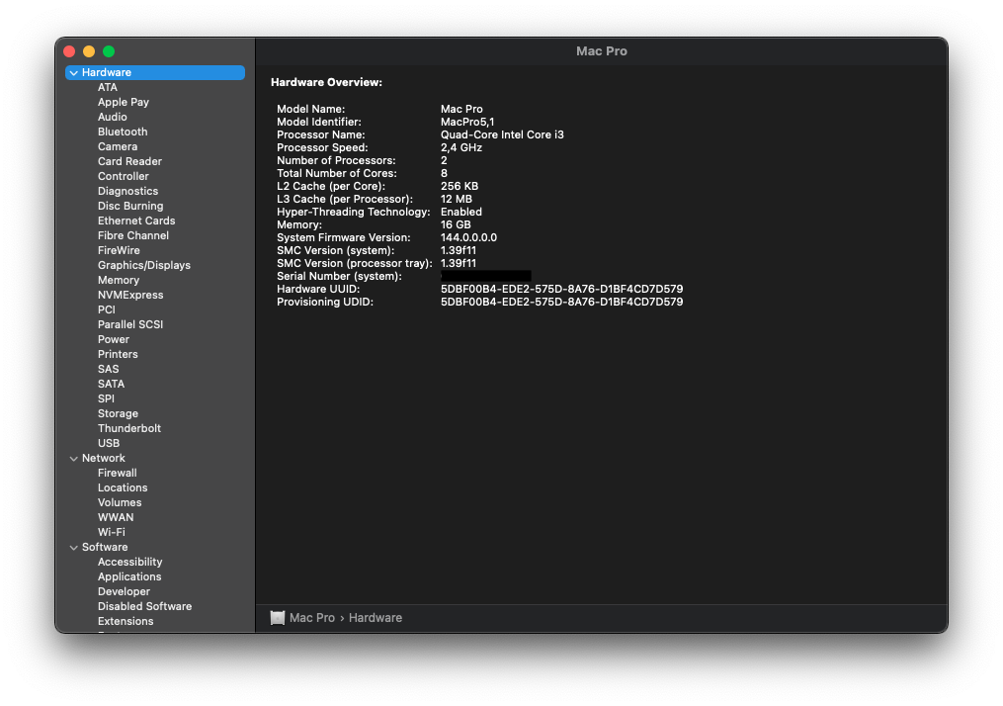The height and width of the screenshot is (706, 1003).
Task: Open Disabled Software entry
Action: click(x=144, y=606)
